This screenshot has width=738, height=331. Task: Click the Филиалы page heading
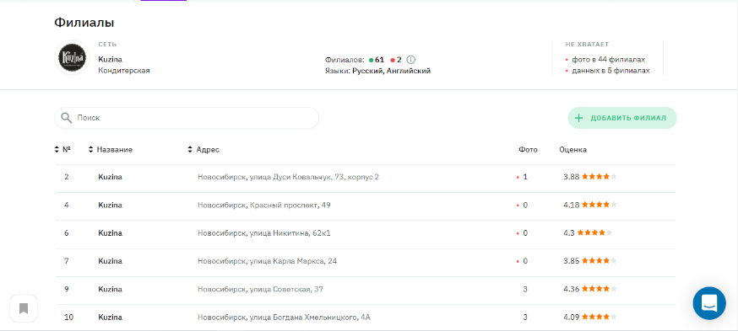point(84,22)
